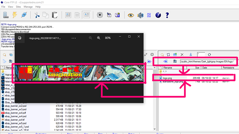Viewport: 239px width, 134px height.
Task: Open the View menu
Action: coord(11,7)
